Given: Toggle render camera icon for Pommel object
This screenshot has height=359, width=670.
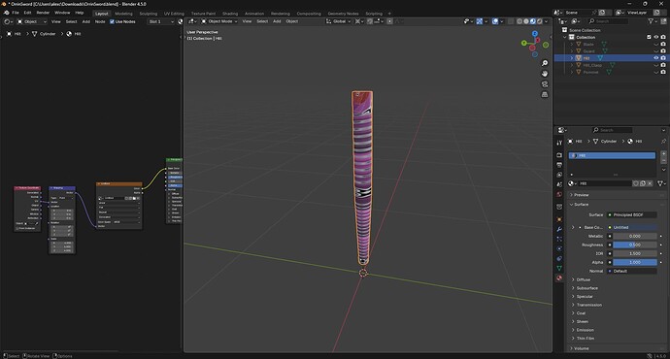Looking at the screenshot, I should tap(663, 72).
